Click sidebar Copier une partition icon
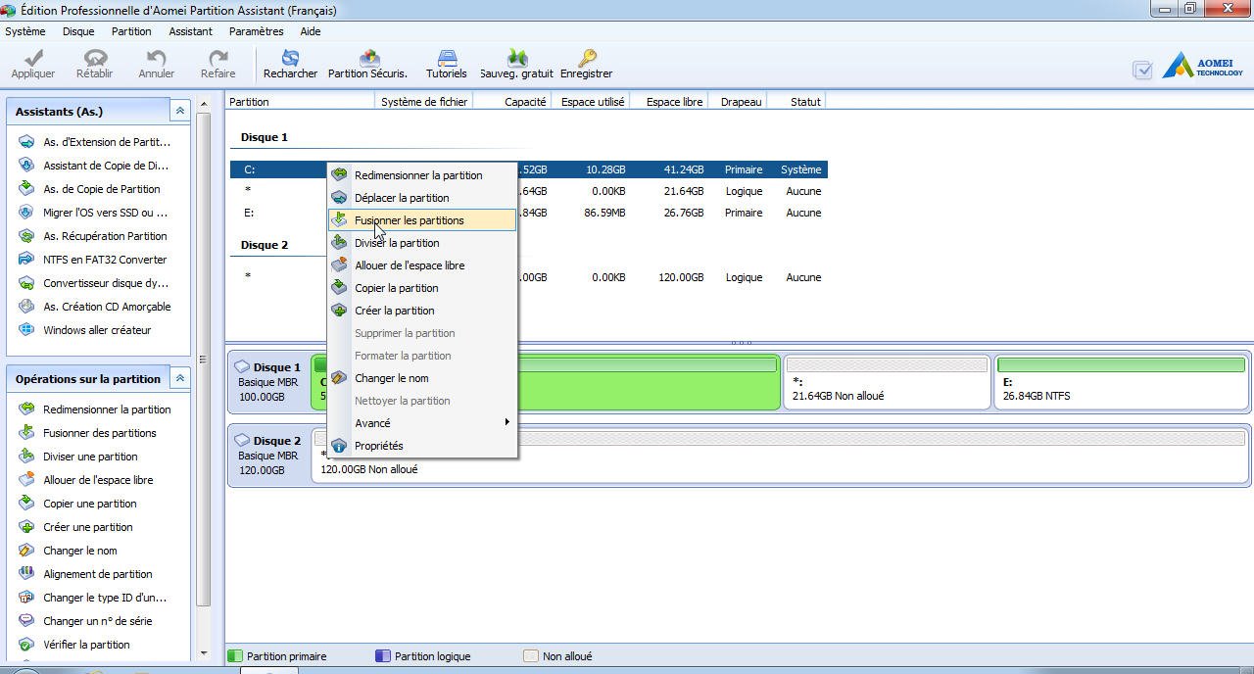Viewport: 1254px width, 674px height. pyautogui.click(x=26, y=504)
